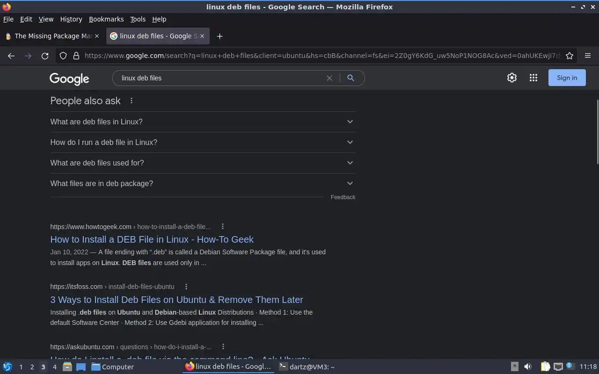Open the Help menu
599x374 pixels.
point(159,19)
